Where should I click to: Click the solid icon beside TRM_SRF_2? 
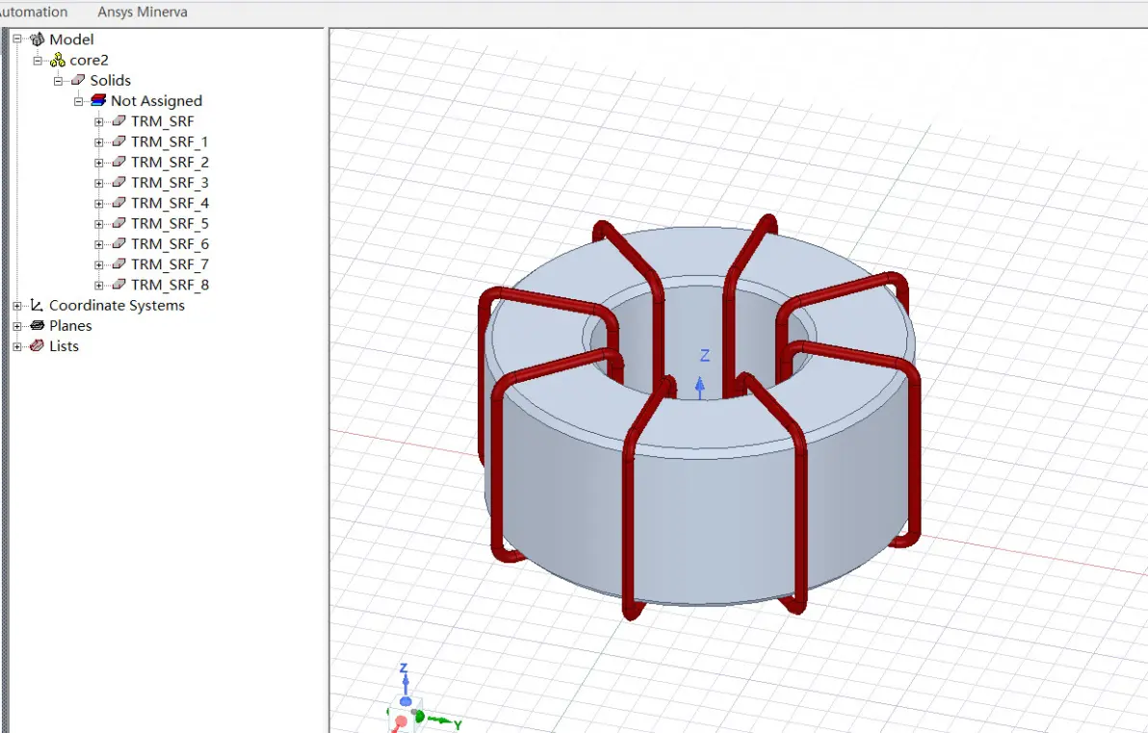pyautogui.click(x=119, y=163)
